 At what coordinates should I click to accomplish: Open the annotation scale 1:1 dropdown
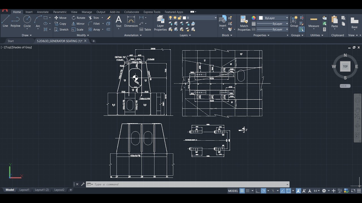(316, 191)
